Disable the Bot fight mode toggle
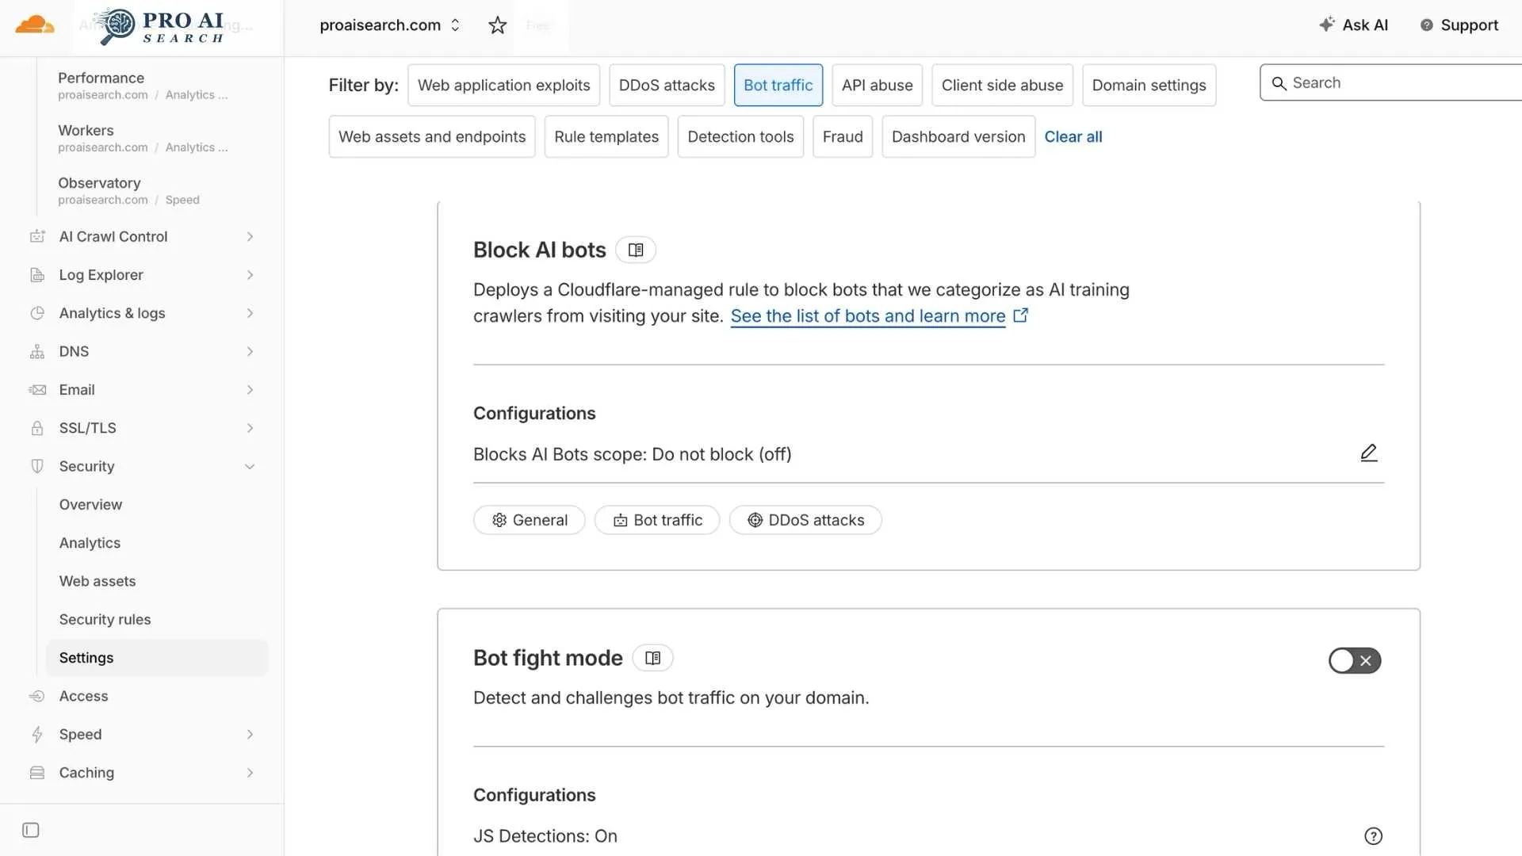1522x856 pixels. click(1354, 660)
